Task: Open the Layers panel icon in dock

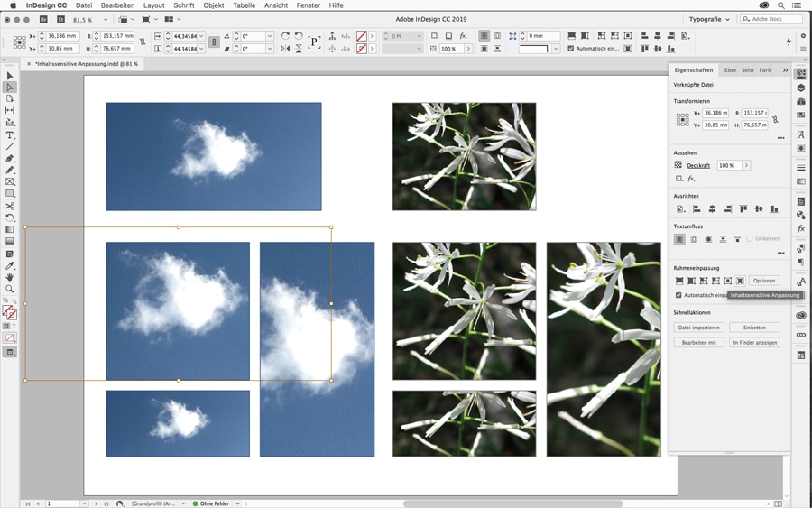Action: pos(801,88)
